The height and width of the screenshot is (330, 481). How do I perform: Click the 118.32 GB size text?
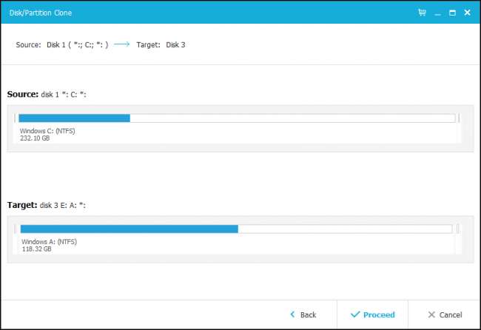point(36,249)
